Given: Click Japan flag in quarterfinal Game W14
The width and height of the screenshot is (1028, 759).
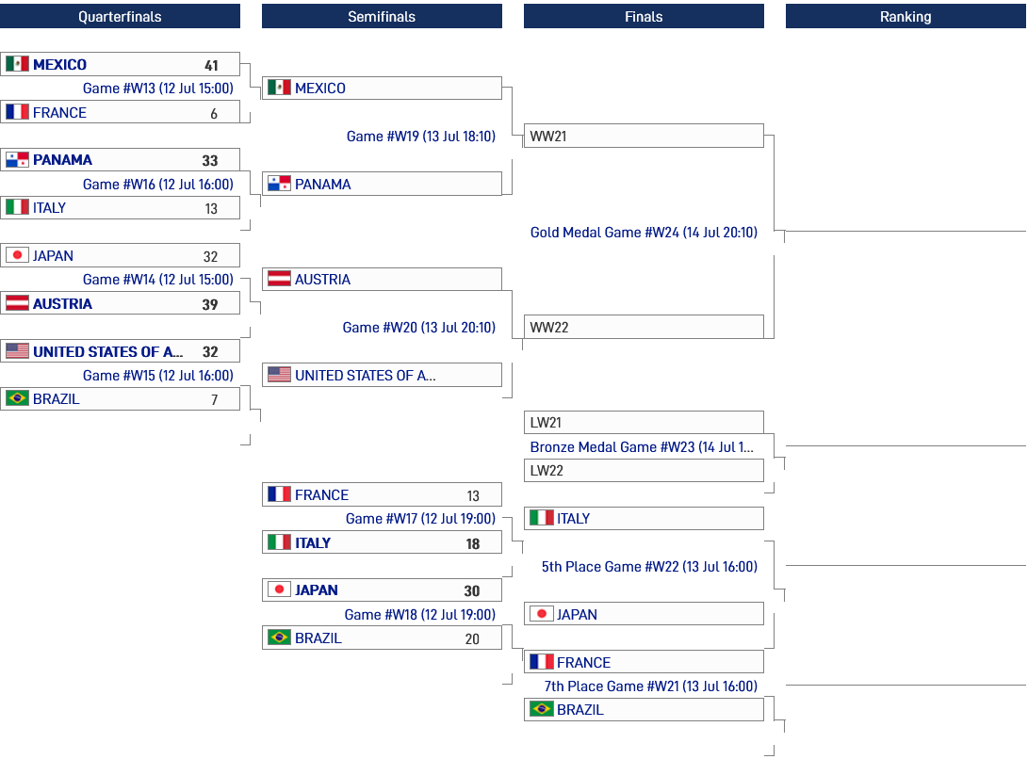Looking at the screenshot, I should pyautogui.click(x=17, y=255).
